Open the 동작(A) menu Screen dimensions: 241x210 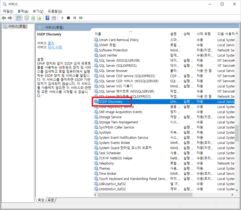pos(23,11)
